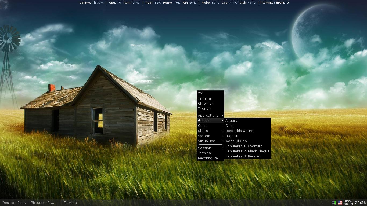The height and width of the screenshot is (206, 367).
Task: Launch Teeworlds Online game
Action: click(247, 131)
